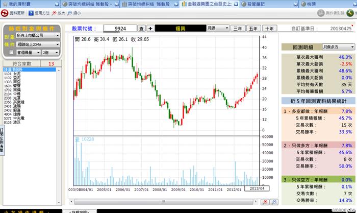Click the star icon on 我的理財寶 tab
This screenshot has height=213, width=357.
coord(5,4)
